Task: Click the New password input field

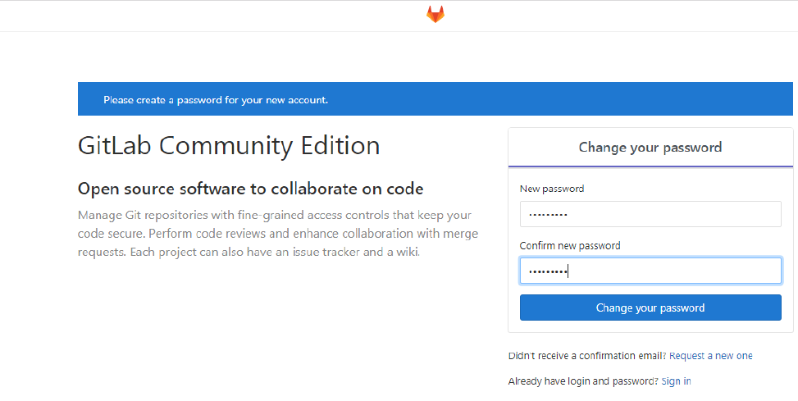Action: (650, 214)
